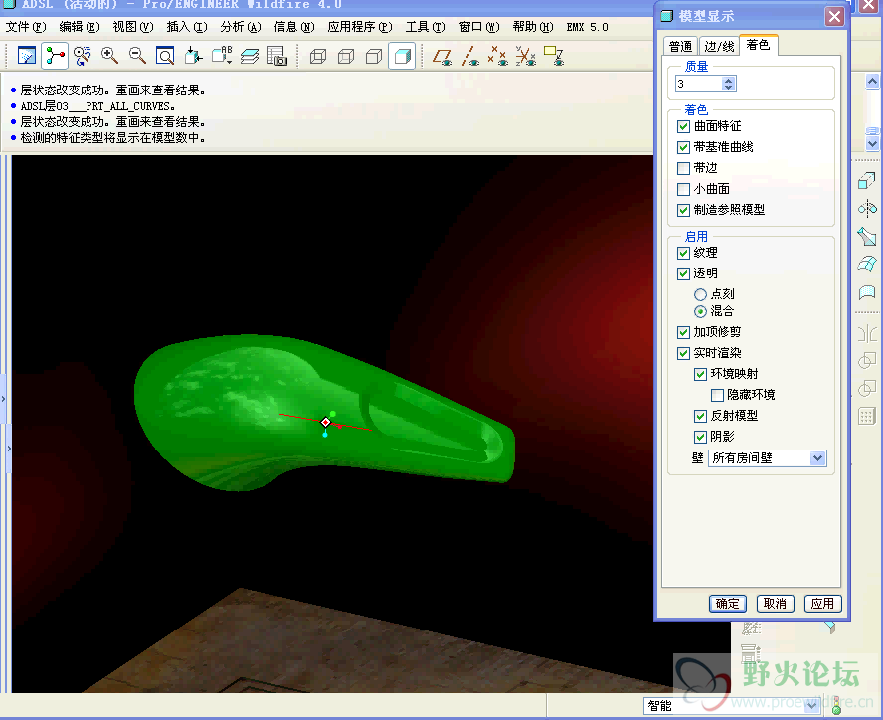Toggle 透明 checkbox
The width and height of the screenshot is (883, 720).
point(684,273)
